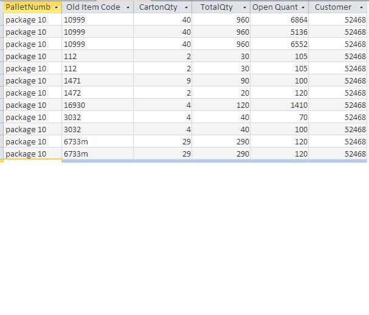The width and height of the screenshot is (369, 315).
Task: Click CartonQty cell 9
Action: tap(162, 80)
